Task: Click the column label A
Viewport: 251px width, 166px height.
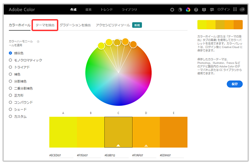Action: [x=63, y=113]
